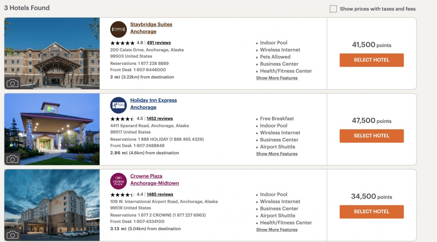Click 'Indoor Pool' feature of Crowne Plaza
This screenshot has height=242, width=437.
point(274,195)
